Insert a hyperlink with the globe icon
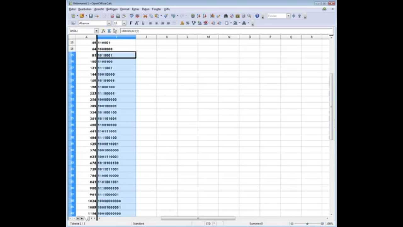 click(x=193, y=16)
